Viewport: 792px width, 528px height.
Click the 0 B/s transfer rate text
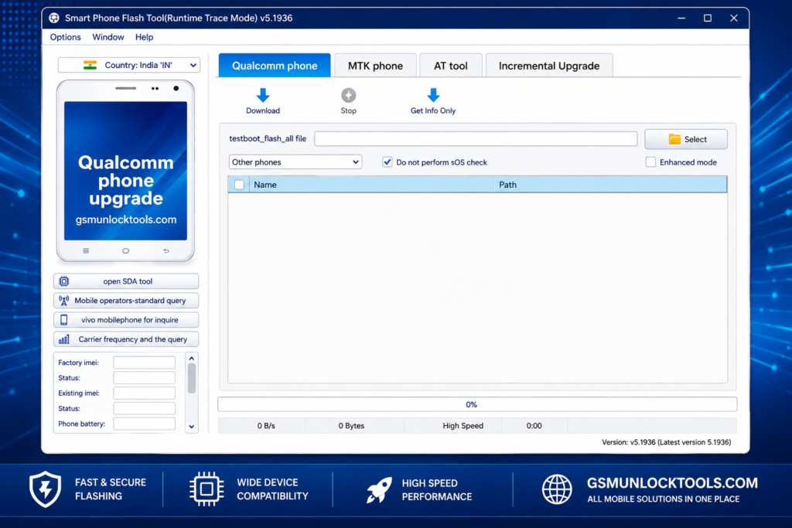pyautogui.click(x=266, y=425)
